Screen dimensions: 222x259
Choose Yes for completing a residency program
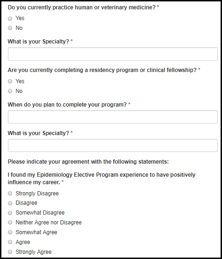point(10,81)
